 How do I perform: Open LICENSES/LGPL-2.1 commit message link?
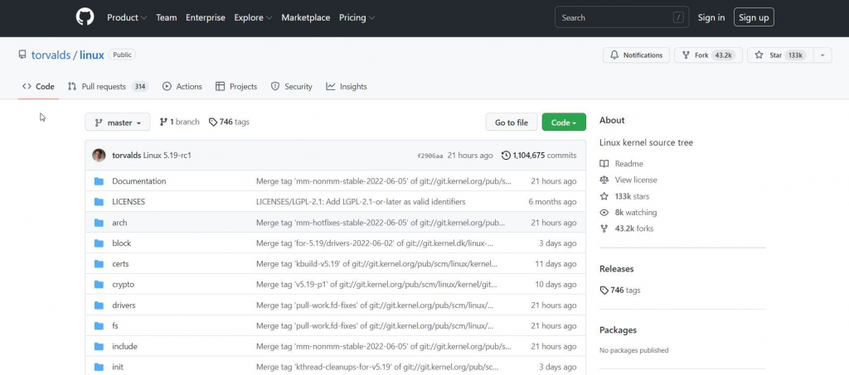click(361, 201)
